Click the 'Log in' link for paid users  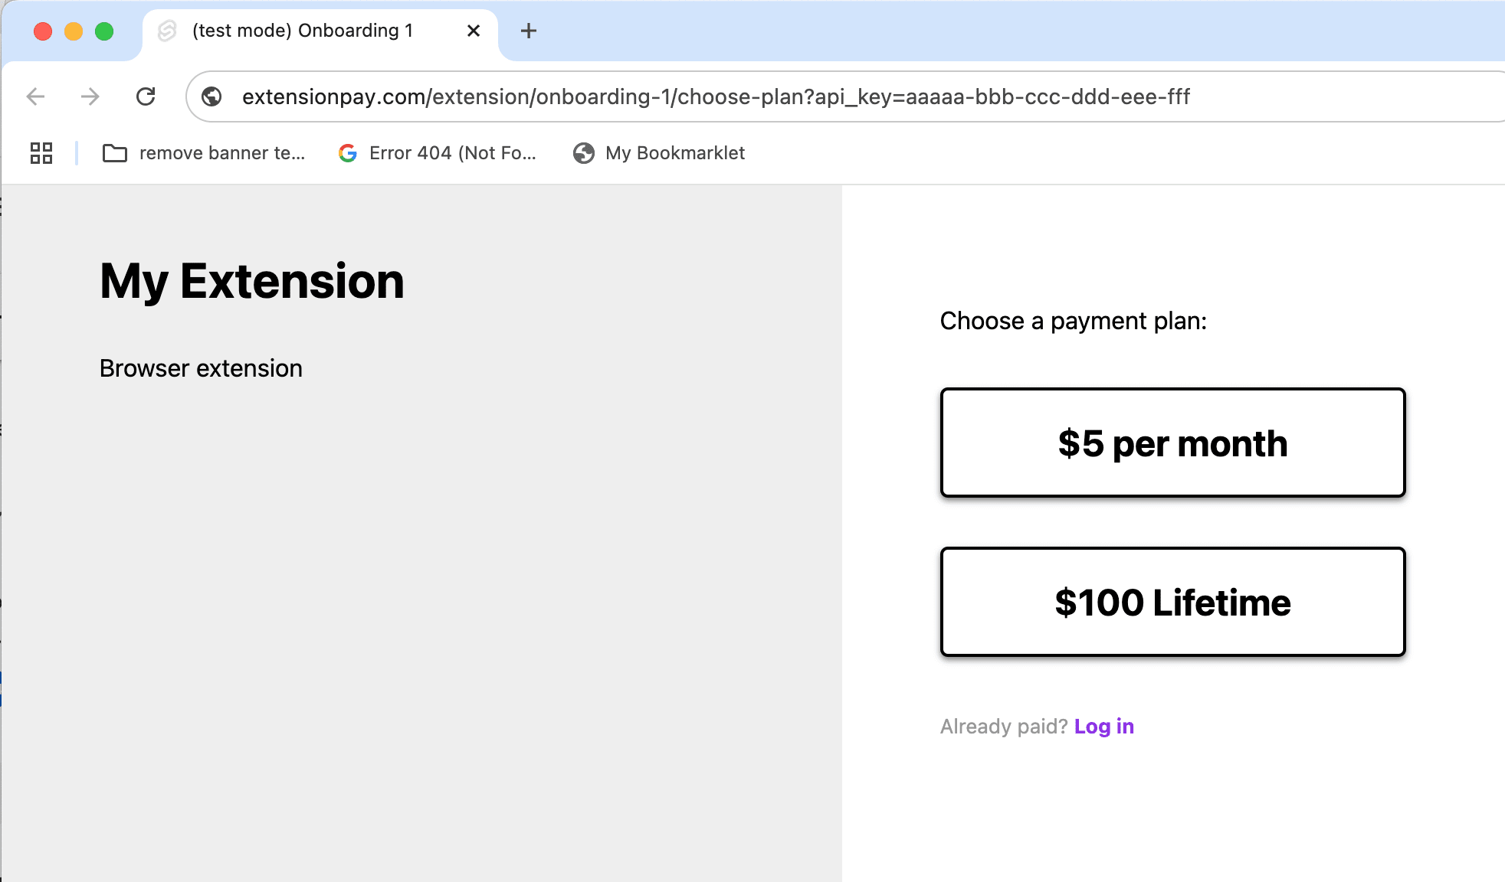click(1103, 726)
